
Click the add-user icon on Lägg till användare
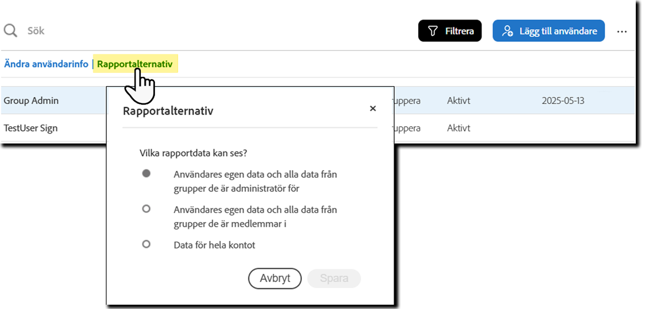click(x=508, y=31)
